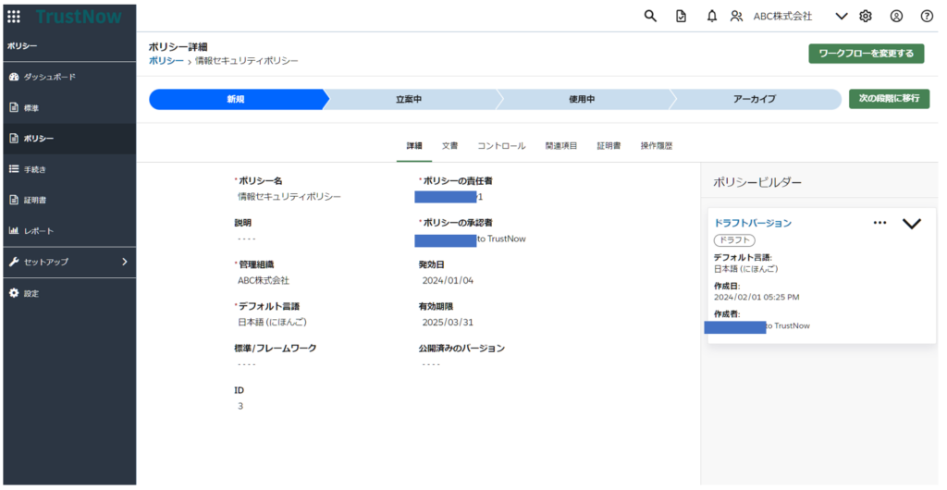947x490 pixels.
Task: Click the ポリシー breadcrumb link
Action: coord(166,61)
